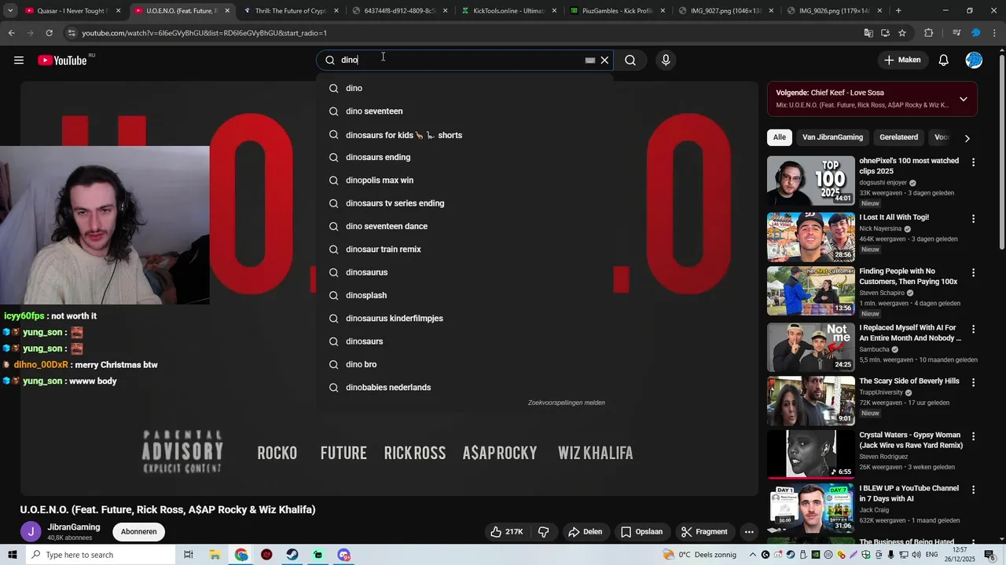Select suggestion 'dino bro'

(x=464, y=364)
